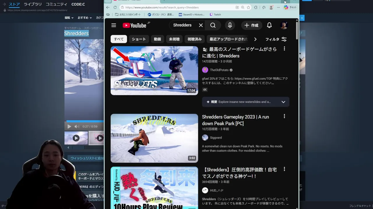373x209 pixels.
Task: Click Siggvard channel avatar
Action: click(205, 138)
